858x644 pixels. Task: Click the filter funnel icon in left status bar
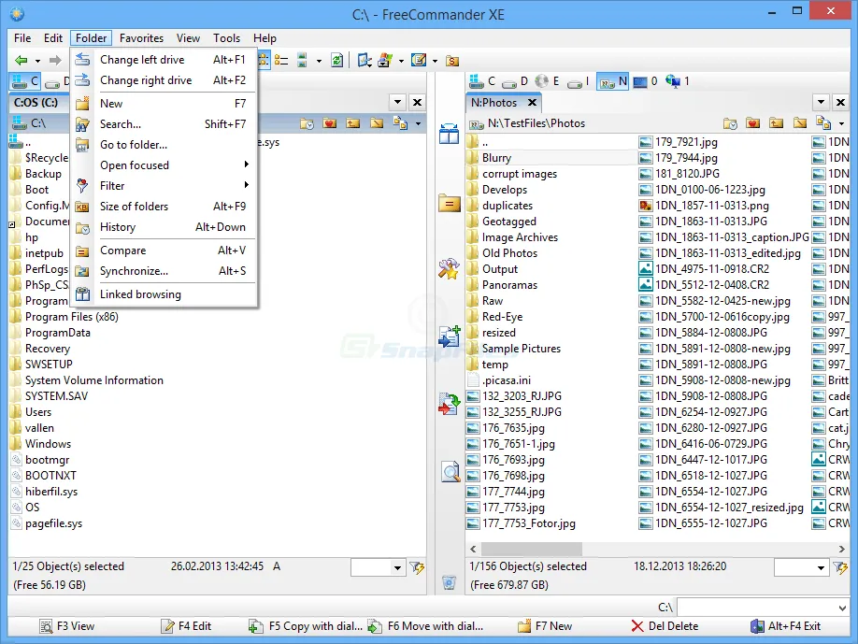point(417,568)
